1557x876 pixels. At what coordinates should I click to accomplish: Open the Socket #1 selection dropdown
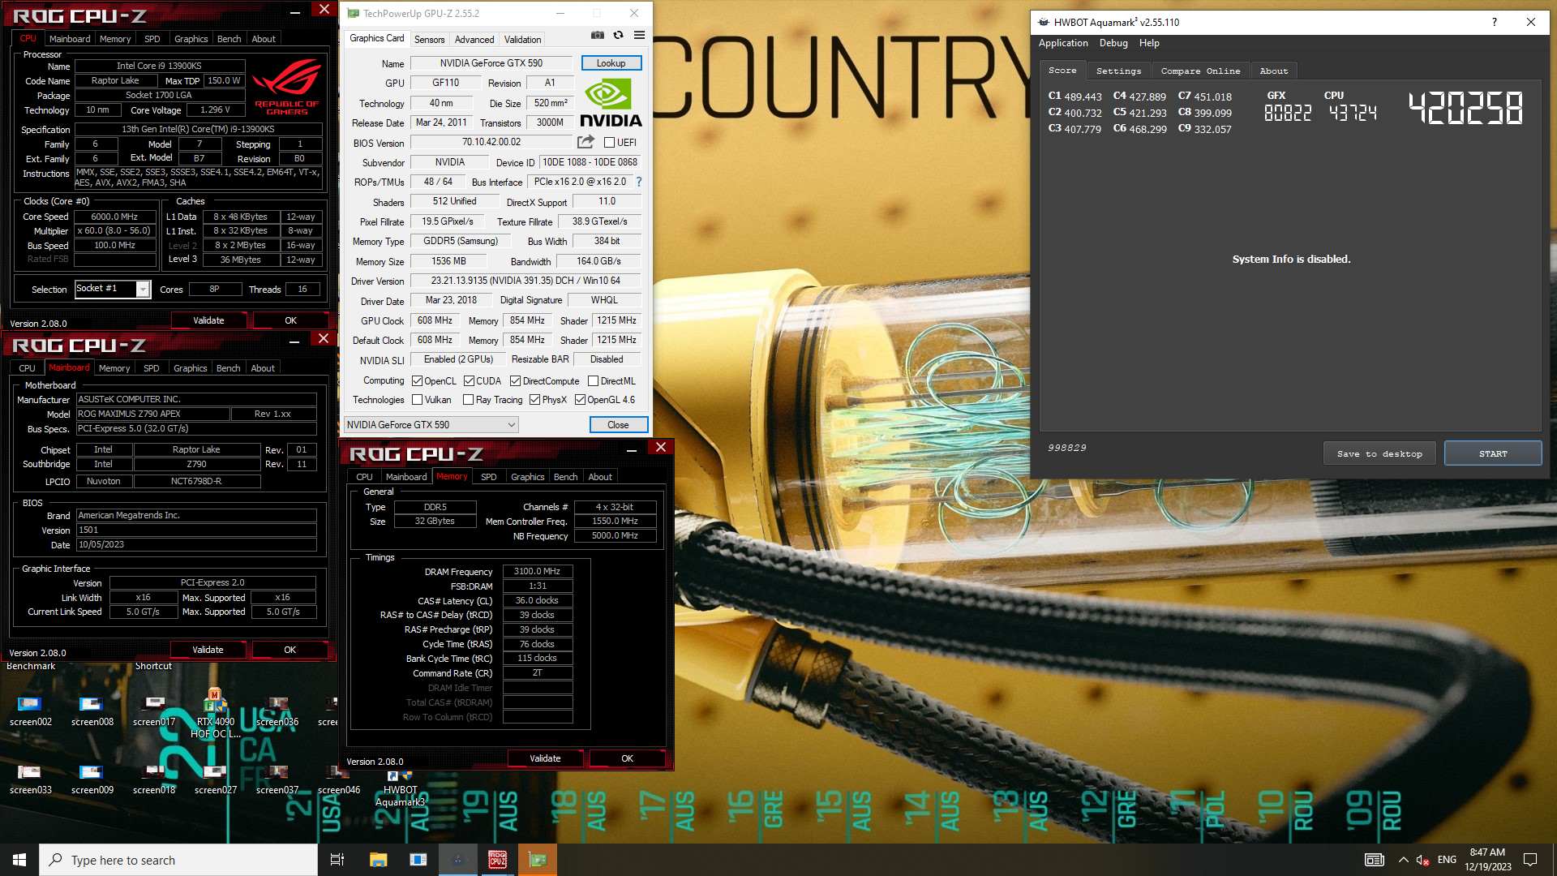[x=113, y=289]
